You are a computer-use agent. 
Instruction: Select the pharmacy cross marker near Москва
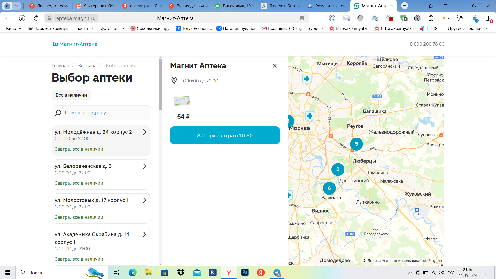click(309, 116)
